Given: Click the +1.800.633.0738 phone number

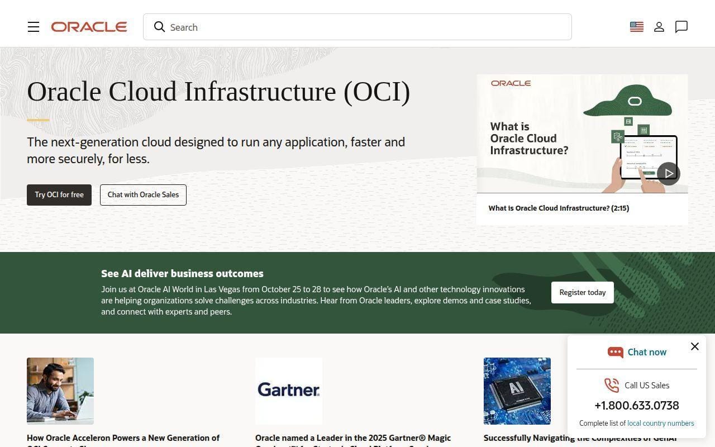Looking at the screenshot, I should coord(637,406).
